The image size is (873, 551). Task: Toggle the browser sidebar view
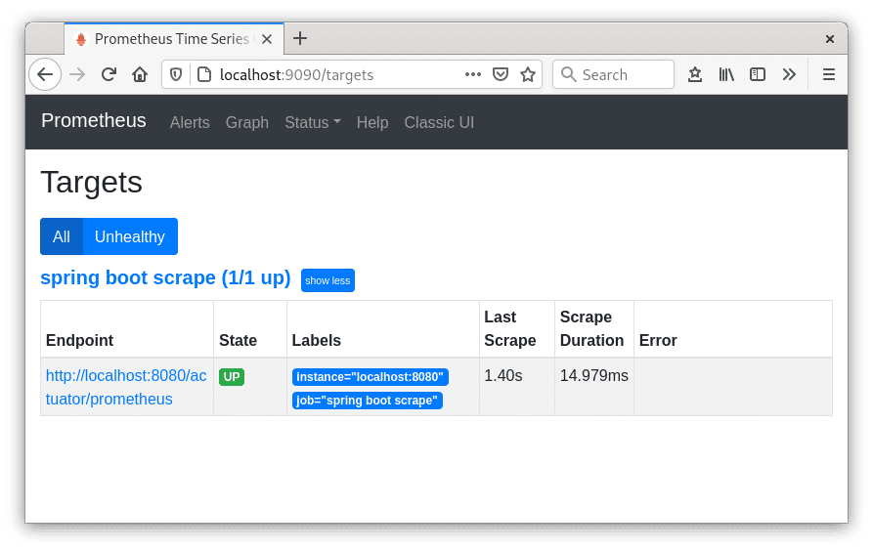click(758, 74)
